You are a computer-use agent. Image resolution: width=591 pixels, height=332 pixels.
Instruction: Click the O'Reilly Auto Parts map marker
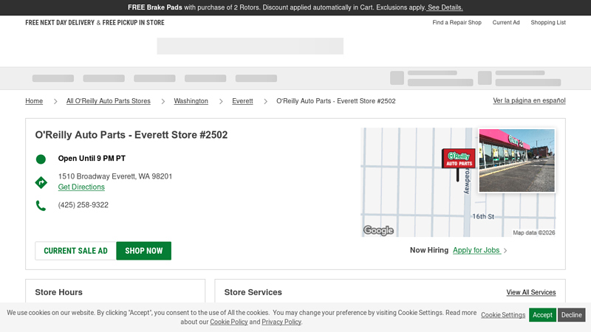pos(458,159)
